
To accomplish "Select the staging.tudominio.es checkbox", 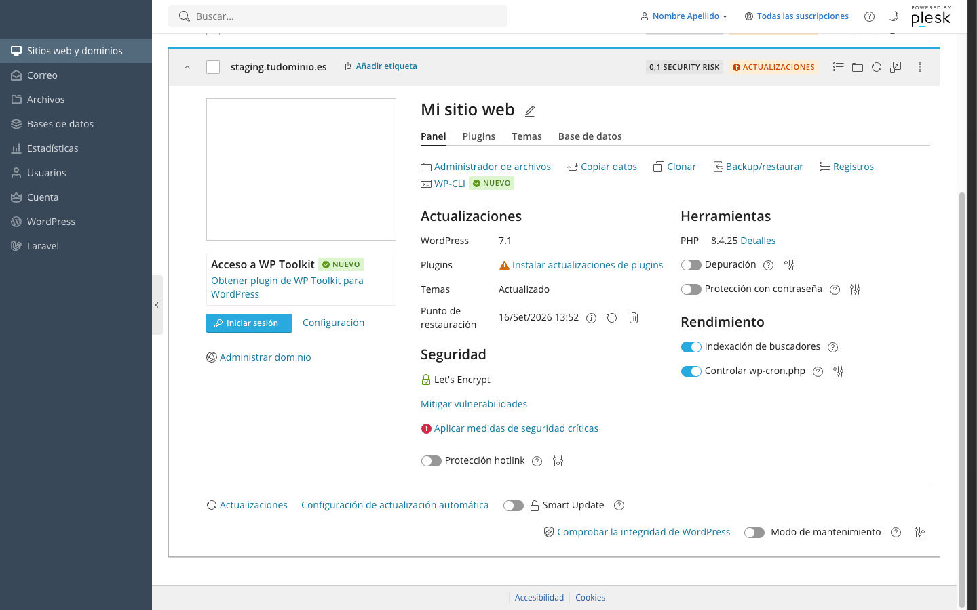I will 213,67.
